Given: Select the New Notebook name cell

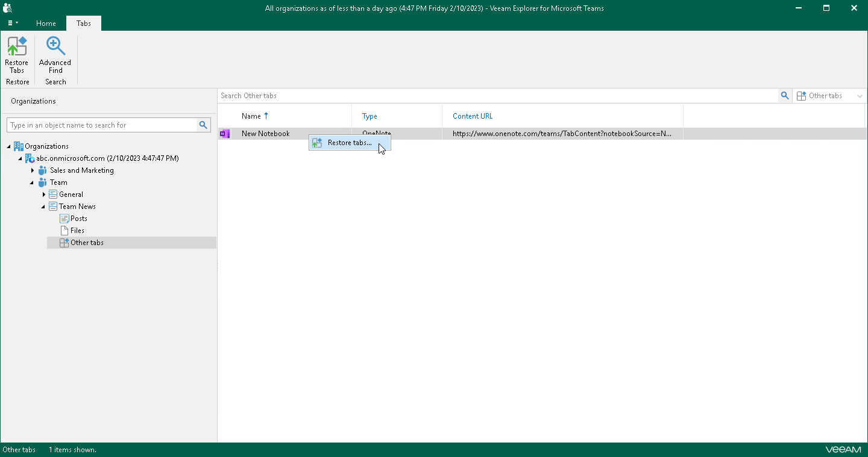Looking at the screenshot, I should (265, 134).
